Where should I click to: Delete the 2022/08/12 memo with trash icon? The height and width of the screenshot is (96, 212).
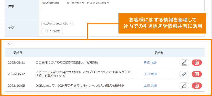tap(197, 74)
